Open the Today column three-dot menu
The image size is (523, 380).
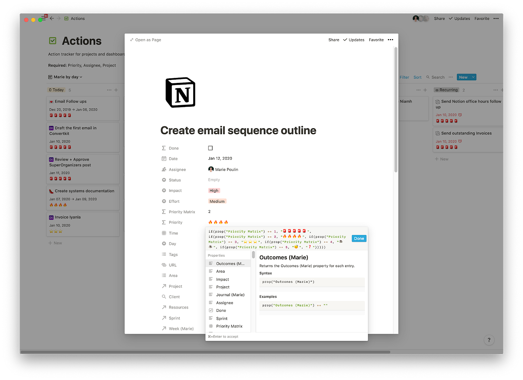[109, 90]
